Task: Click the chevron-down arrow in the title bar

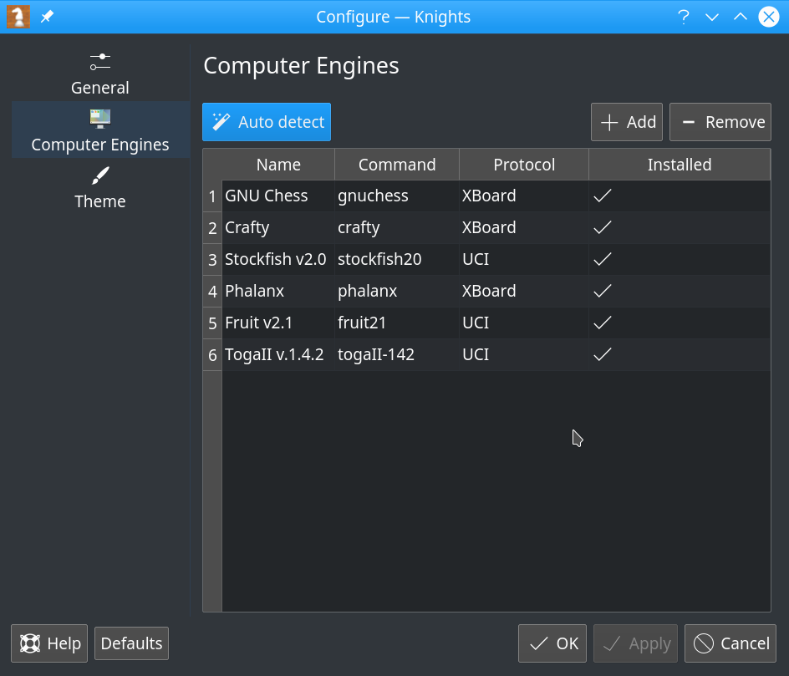Action: coord(712,17)
